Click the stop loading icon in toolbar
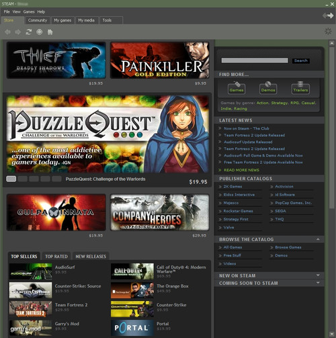The width and height of the screenshot is (336, 338). (40, 32)
